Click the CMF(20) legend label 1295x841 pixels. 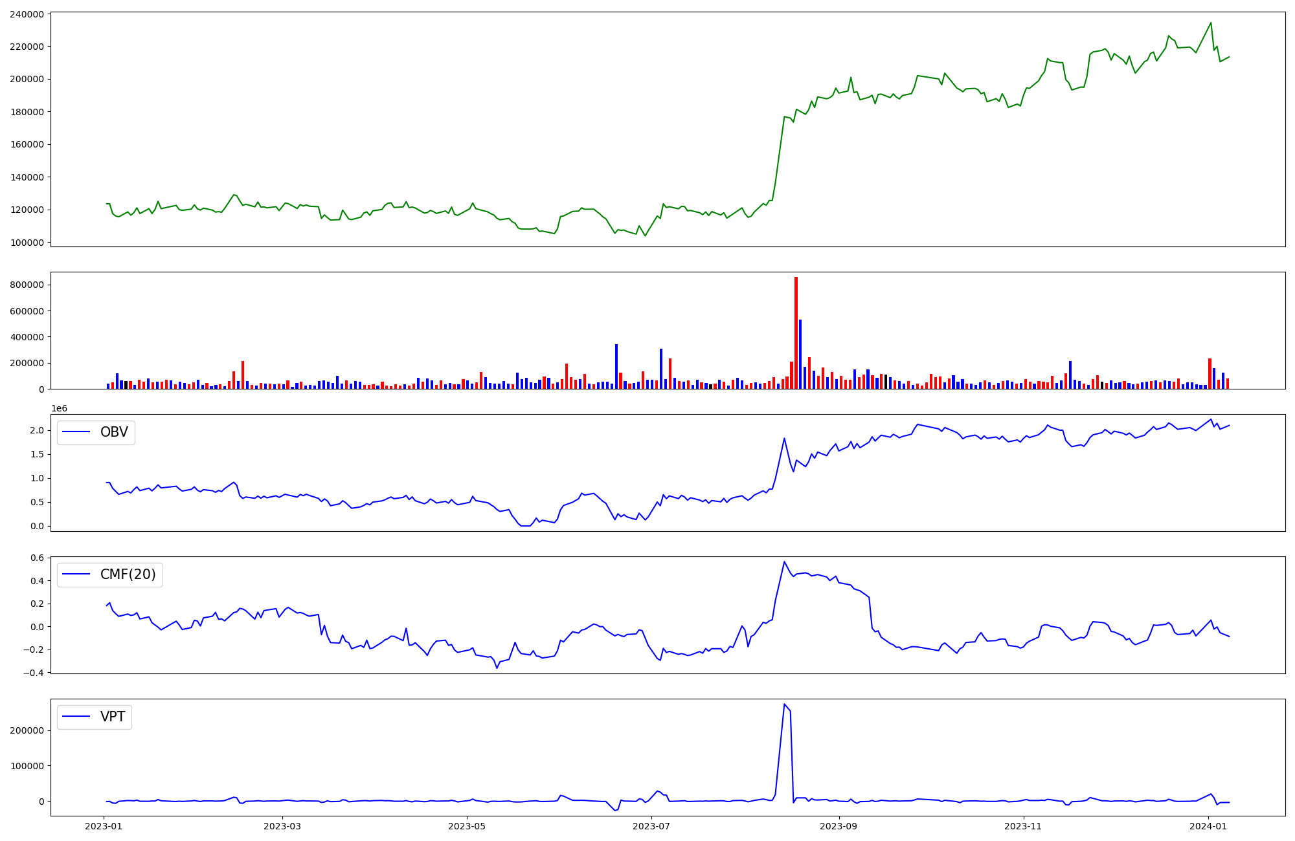point(128,574)
